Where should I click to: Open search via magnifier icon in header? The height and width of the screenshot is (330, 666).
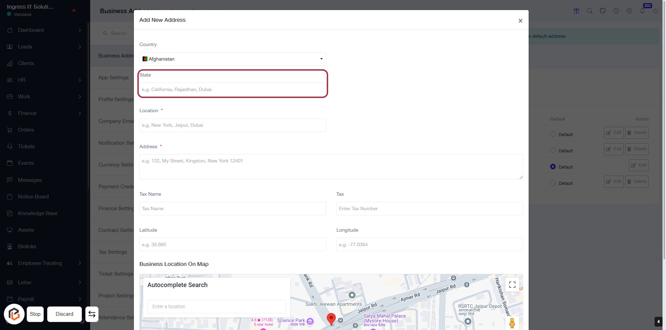click(590, 11)
